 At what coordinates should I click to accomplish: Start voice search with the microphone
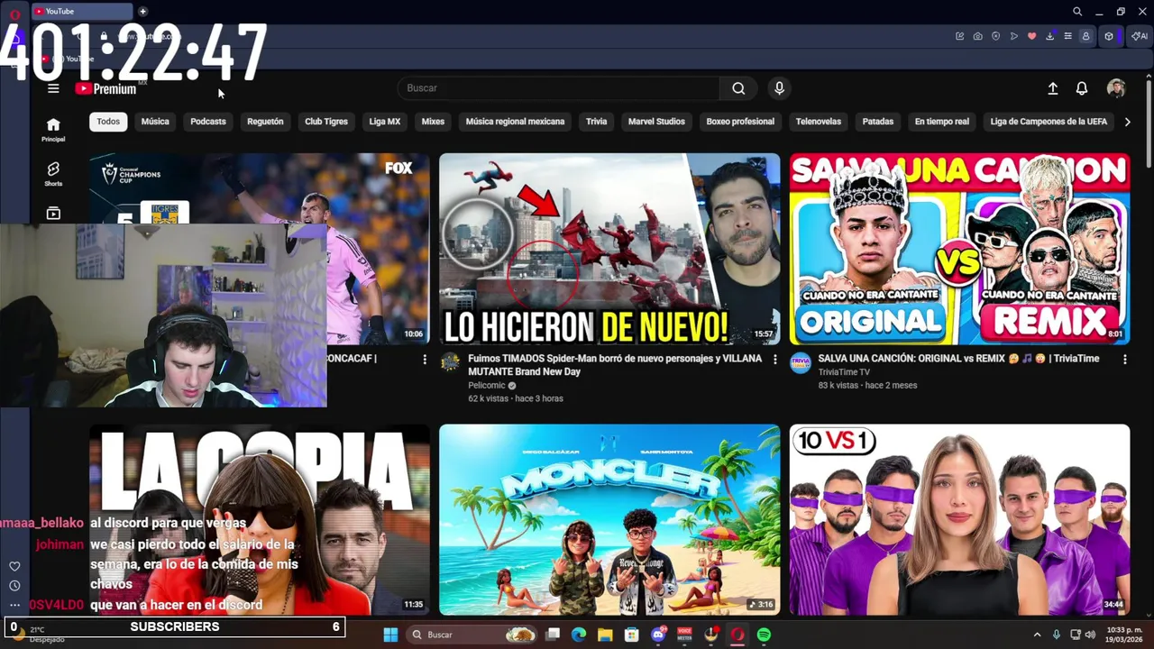[x=779, y=88]
